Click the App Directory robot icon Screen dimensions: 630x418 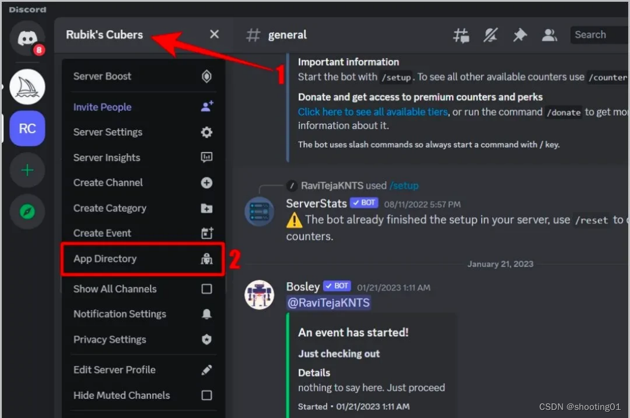[x=206, y=259]
